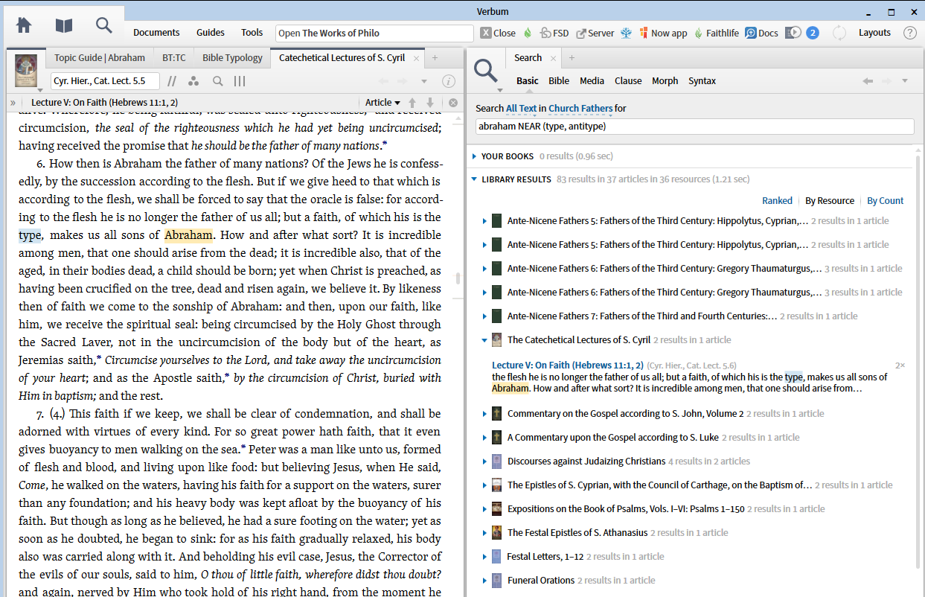Open the notifications badge showing 2
Image resolution: width=925 pixels, height=597 pixels.
point(813,33)
